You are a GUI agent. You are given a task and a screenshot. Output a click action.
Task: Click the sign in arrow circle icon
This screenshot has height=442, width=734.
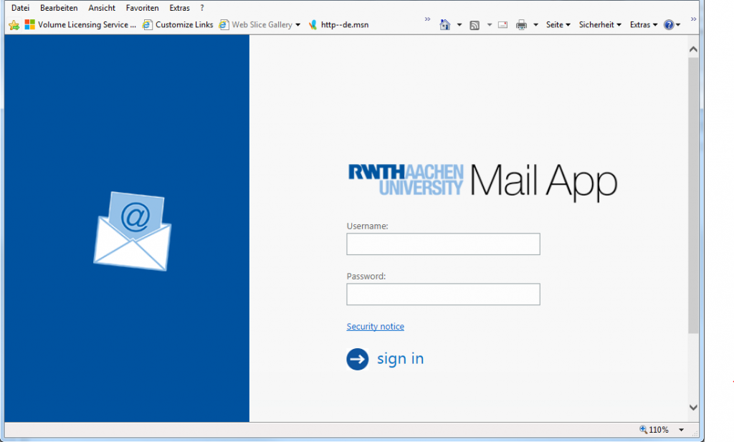[357, 359]
